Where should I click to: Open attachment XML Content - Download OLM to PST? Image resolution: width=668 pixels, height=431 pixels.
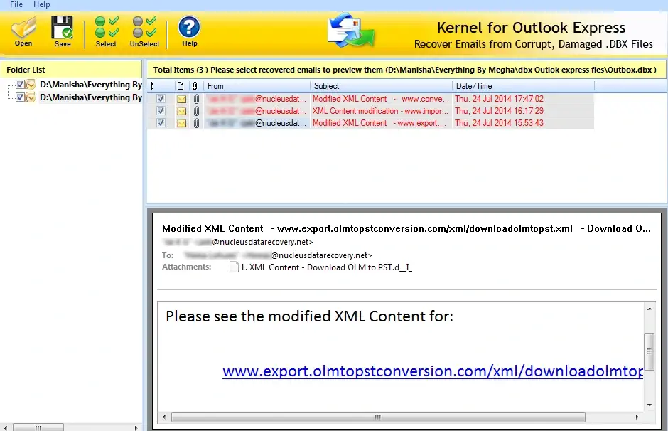(x=326, y=267)
